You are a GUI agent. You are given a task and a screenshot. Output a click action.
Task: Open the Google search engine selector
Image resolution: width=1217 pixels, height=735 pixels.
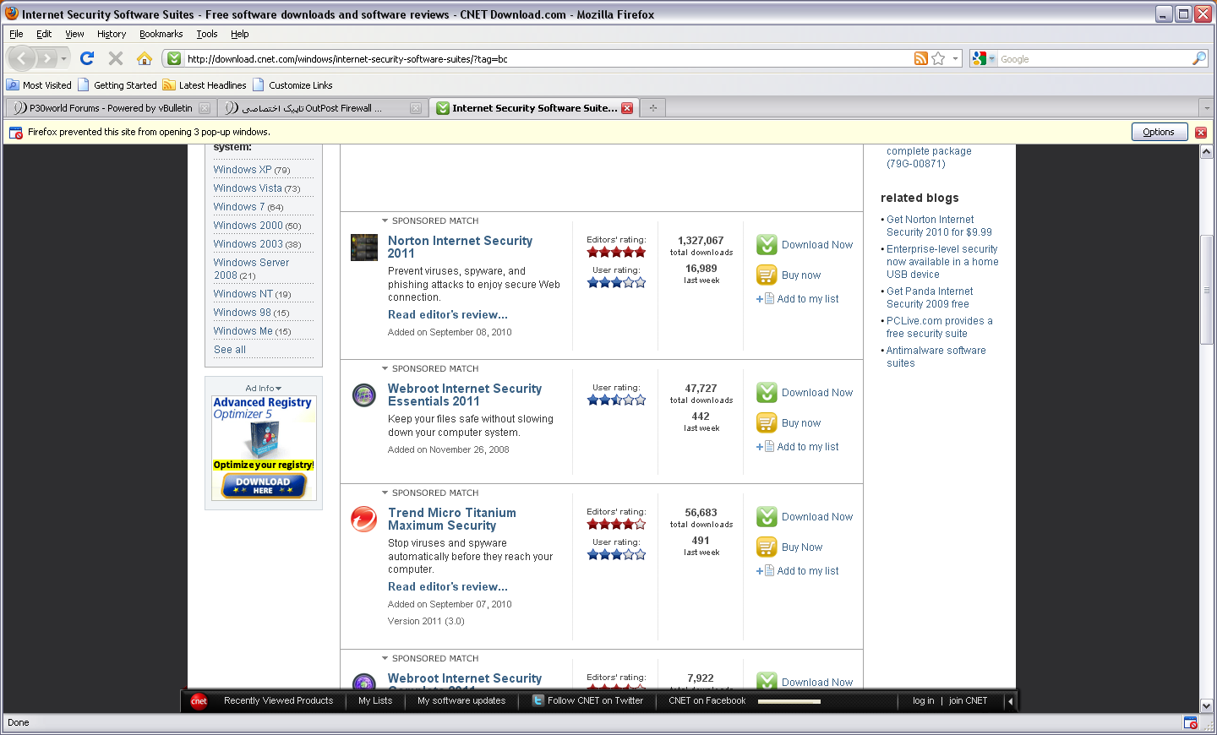click(x=984, y=58)
